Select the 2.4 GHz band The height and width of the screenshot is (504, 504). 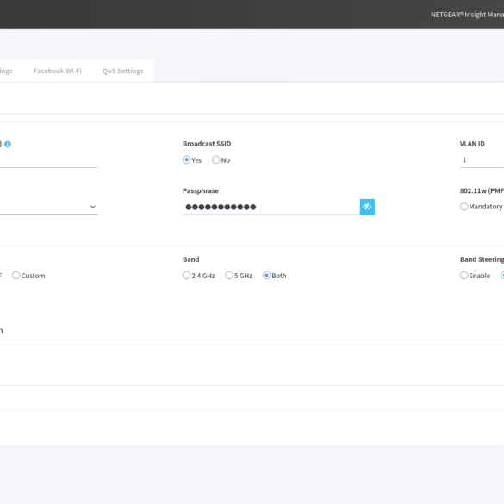pyautogui.click(x=186, y=276)
